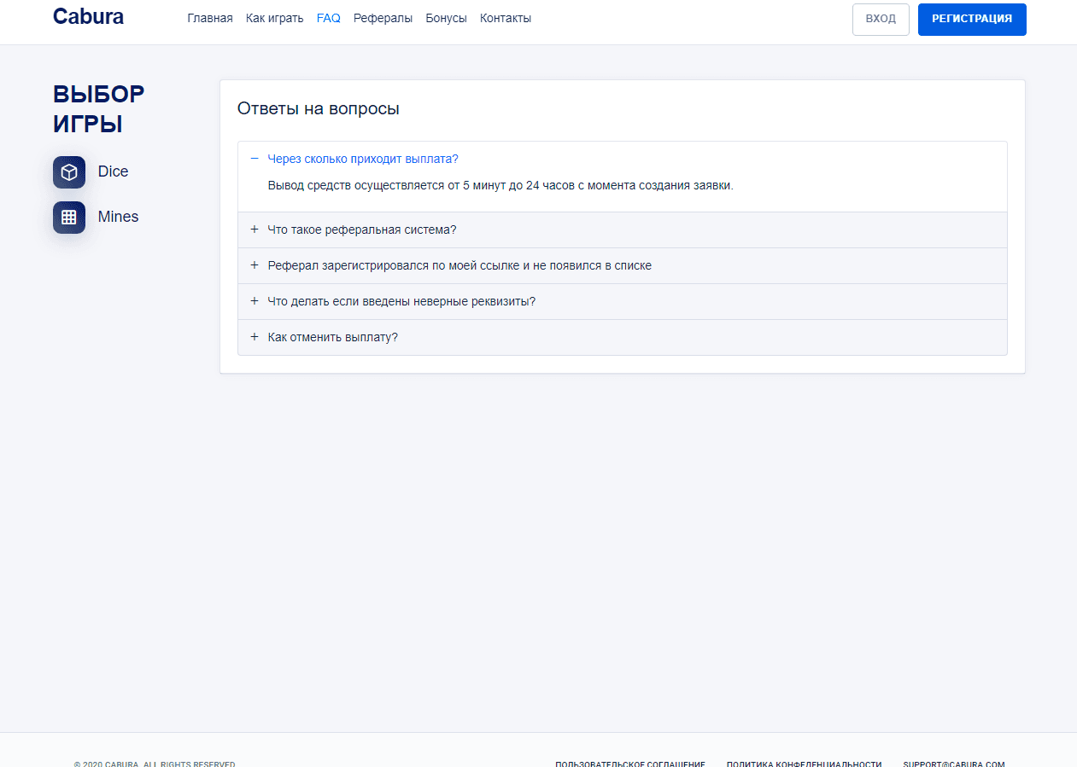Expand "Что такое реферальная система?" question
Image resolution: width=1077 pixels, height=767 pixels.
click(362, 230)
